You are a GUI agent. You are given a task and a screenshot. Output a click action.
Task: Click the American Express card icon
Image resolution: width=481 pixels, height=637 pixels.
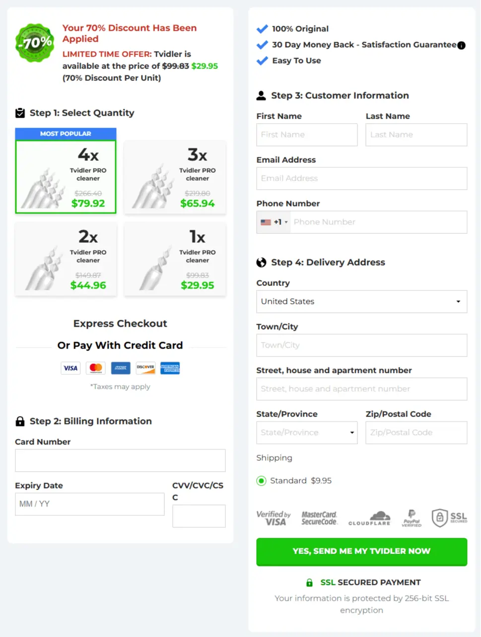(170, 368)
